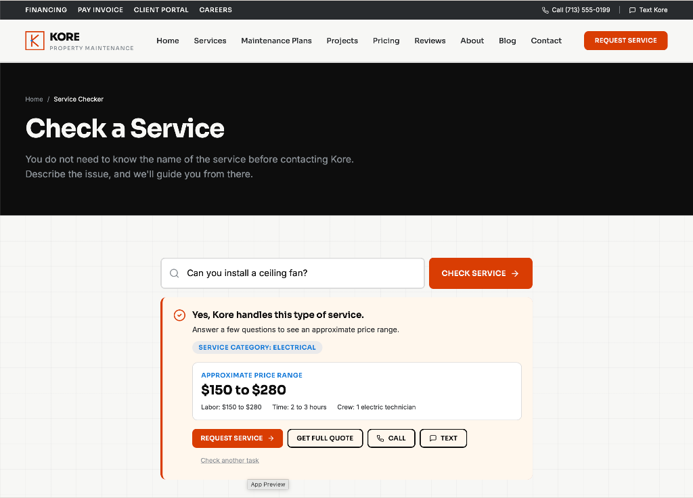The width and height of the screenshot is (693, 498).
Task: Click the Check another task link
Action: pyautogui.click(x=230, y=460)
